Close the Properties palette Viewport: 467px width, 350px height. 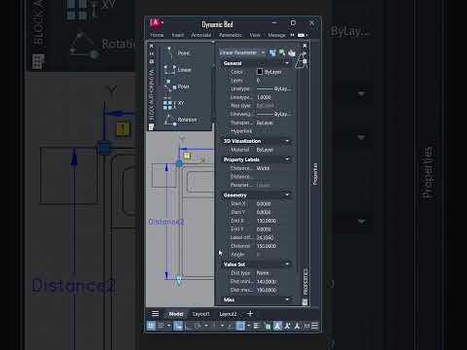305,46
